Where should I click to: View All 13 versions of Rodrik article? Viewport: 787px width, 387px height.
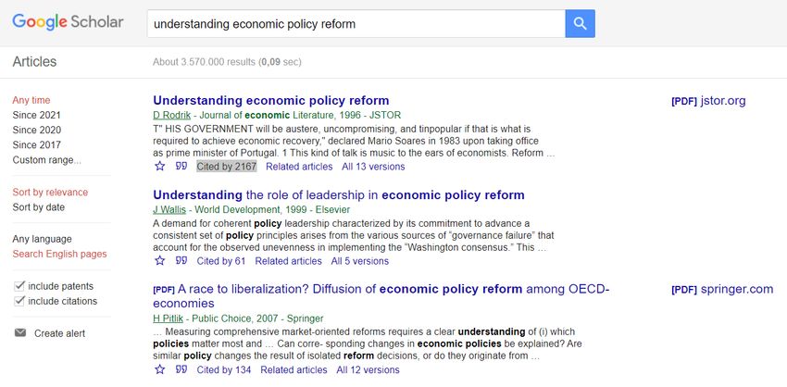373,166
